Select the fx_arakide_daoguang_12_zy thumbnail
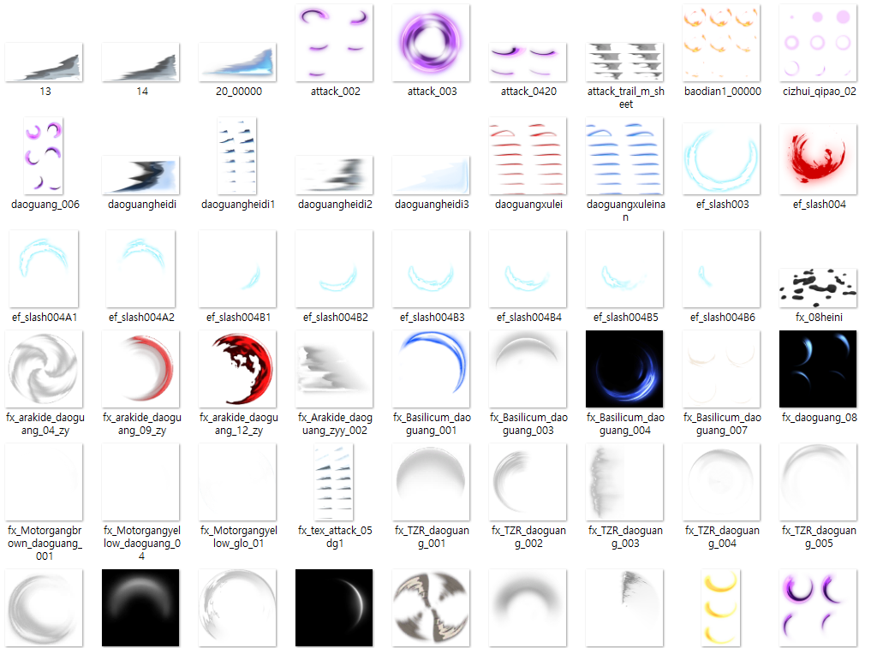The image size is (871, 648). click(237, 369)
